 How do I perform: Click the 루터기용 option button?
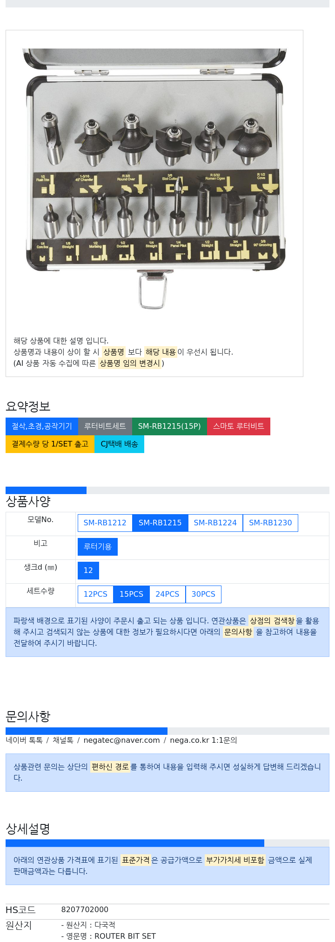98,546
